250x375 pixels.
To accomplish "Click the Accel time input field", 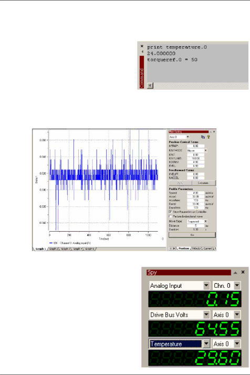I will point(196,200).
